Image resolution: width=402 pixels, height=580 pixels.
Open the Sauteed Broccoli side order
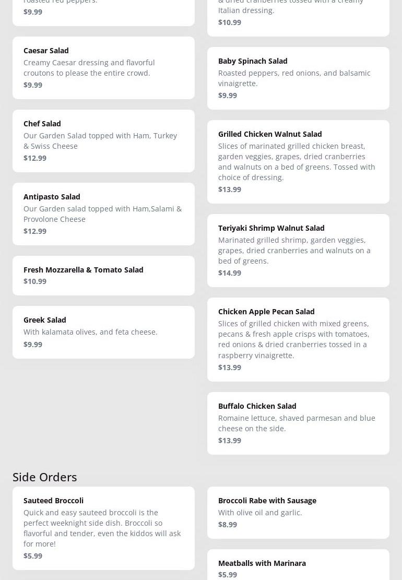[103, 528]
